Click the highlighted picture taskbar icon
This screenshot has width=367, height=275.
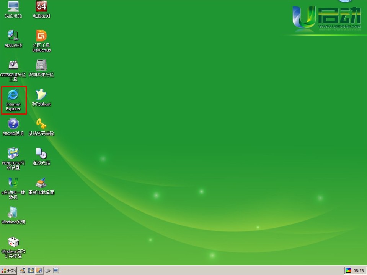point(39,270)
